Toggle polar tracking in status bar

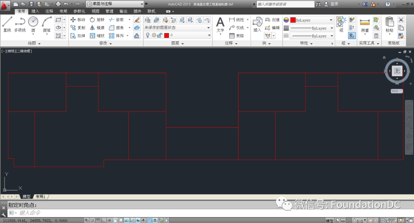[109, 220]
